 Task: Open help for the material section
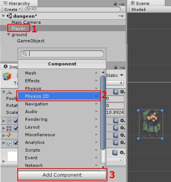click(115, 153)
